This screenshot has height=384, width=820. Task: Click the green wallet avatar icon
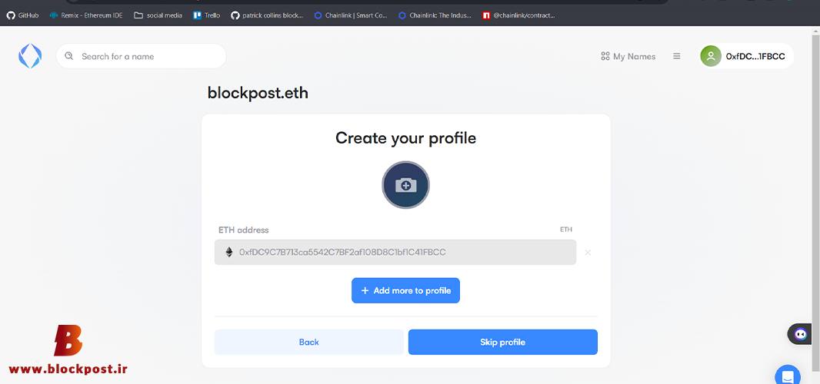pyautogui.click(x=711, y=56)
